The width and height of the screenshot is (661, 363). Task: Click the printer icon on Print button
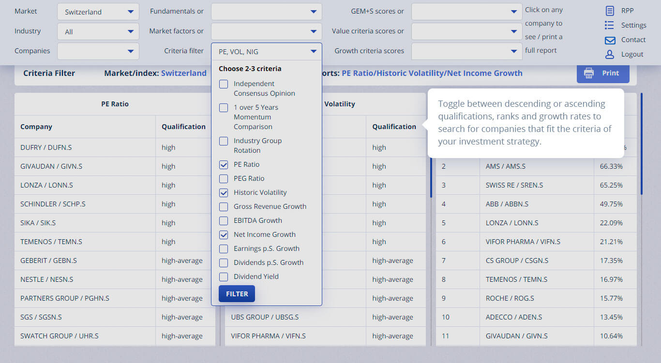click(589, 73)
